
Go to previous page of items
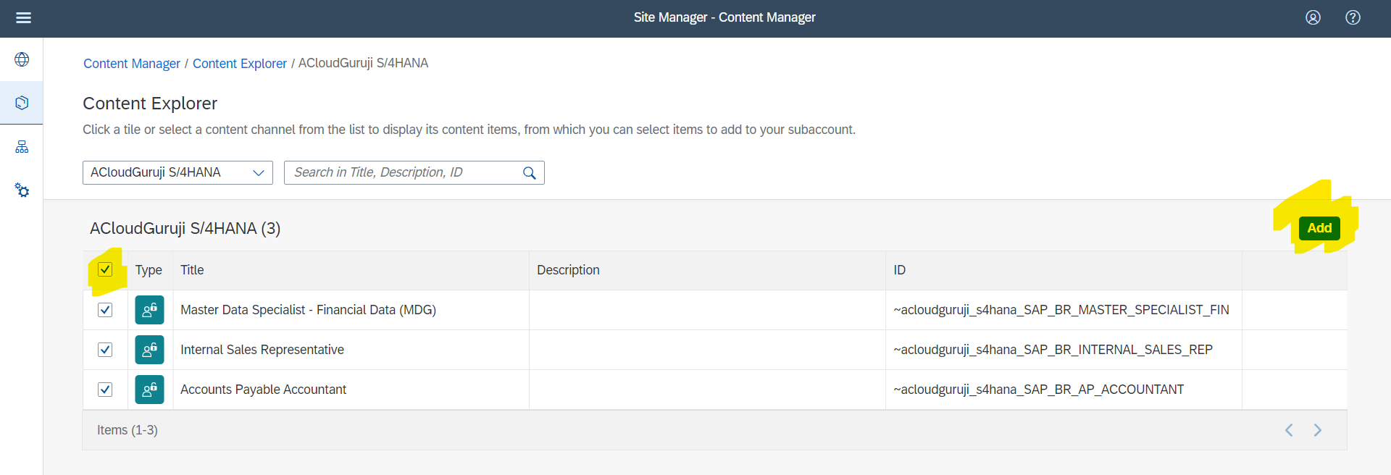point(1289,430)
